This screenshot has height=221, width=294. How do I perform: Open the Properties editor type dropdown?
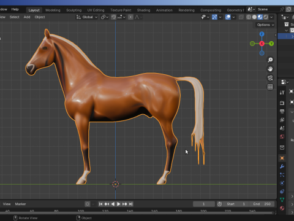[x=285, y=82]
